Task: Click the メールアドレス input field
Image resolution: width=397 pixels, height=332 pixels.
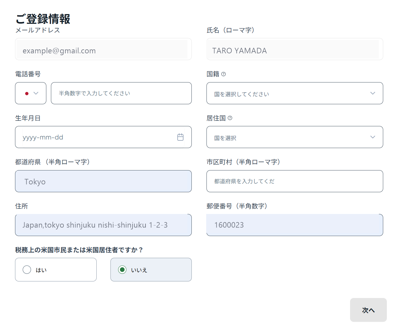Action: coord(103,49)
